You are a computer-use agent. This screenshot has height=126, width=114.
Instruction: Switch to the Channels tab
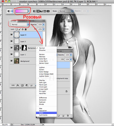(23, 21)
